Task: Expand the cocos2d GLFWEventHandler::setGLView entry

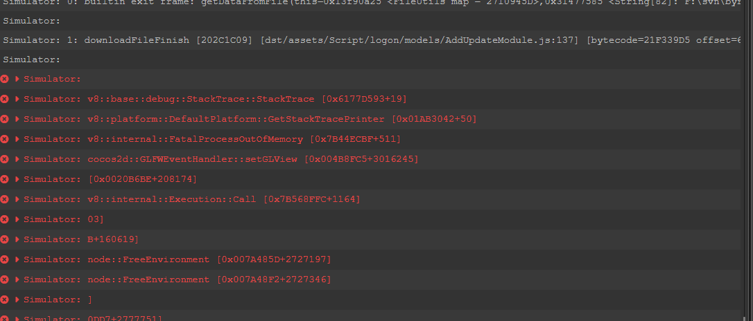Action: [x=17, y=160]
